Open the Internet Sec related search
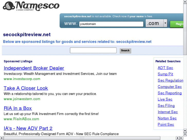This screenshot has height=140, width=187. pyautogui.click(x=168, y=112)
